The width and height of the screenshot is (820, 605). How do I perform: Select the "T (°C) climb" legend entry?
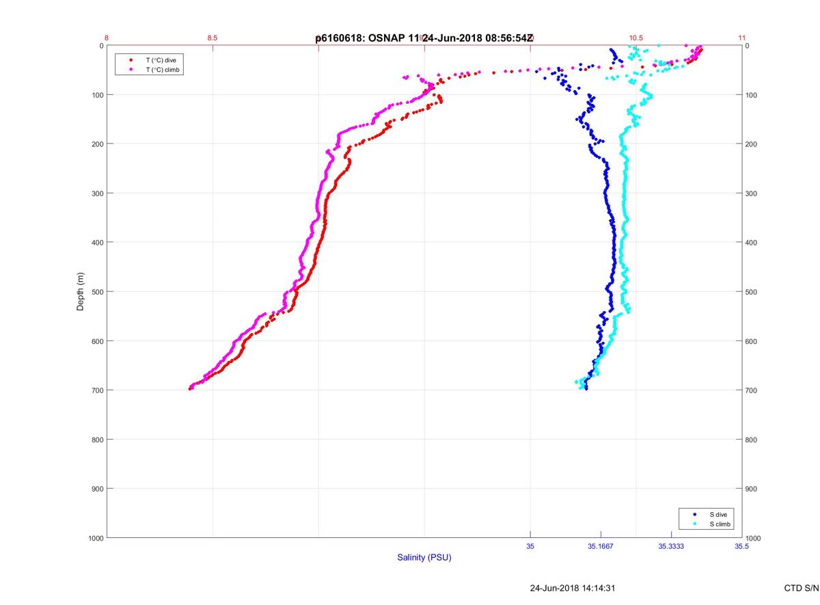tap(163, 70)
